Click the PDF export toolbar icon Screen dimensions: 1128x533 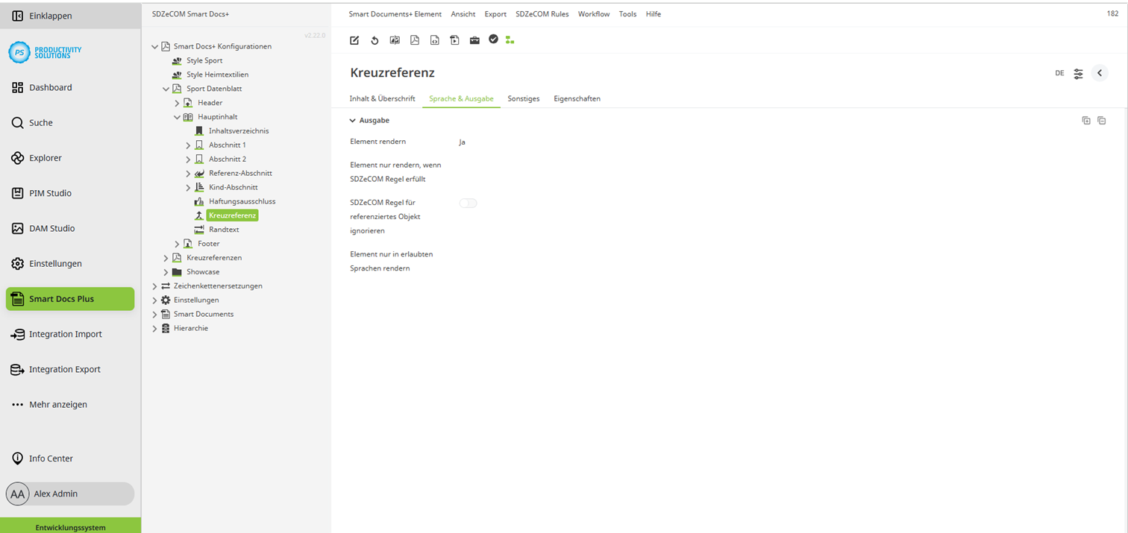click(415, 40)
